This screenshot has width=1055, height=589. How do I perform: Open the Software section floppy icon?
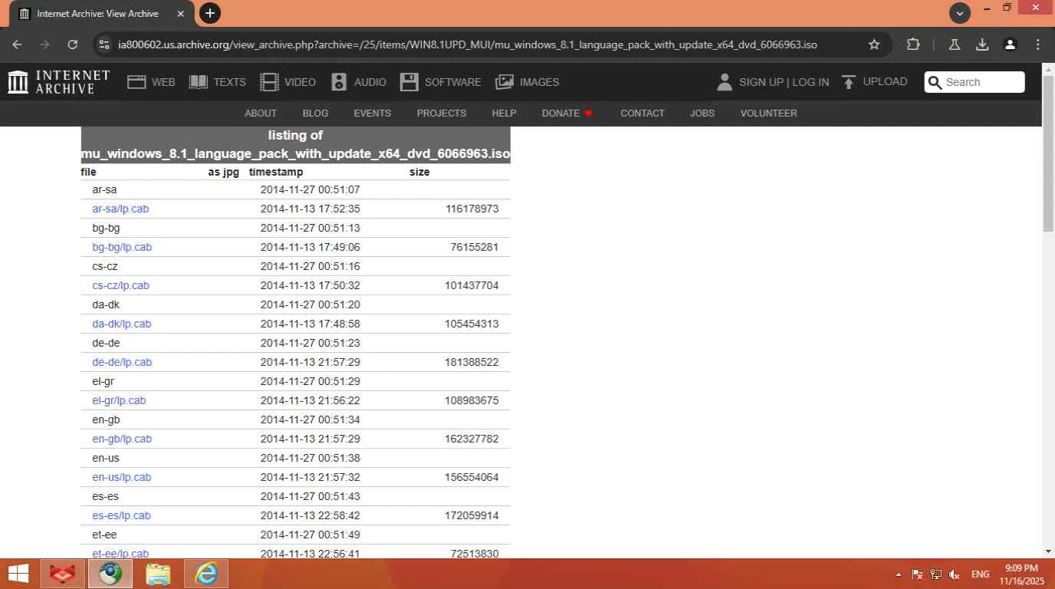pos(409,82)
